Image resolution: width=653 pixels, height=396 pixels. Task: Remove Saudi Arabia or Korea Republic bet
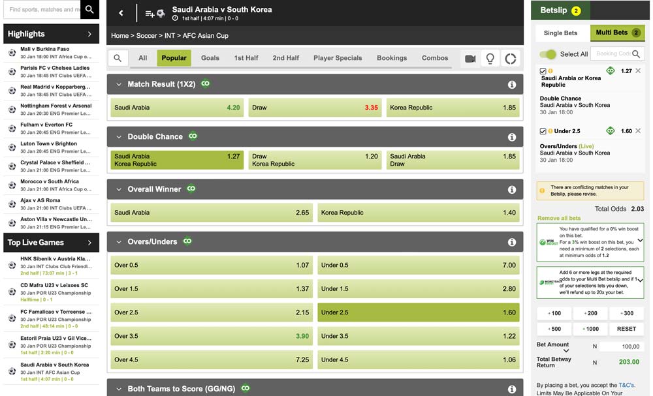(638, 71)
